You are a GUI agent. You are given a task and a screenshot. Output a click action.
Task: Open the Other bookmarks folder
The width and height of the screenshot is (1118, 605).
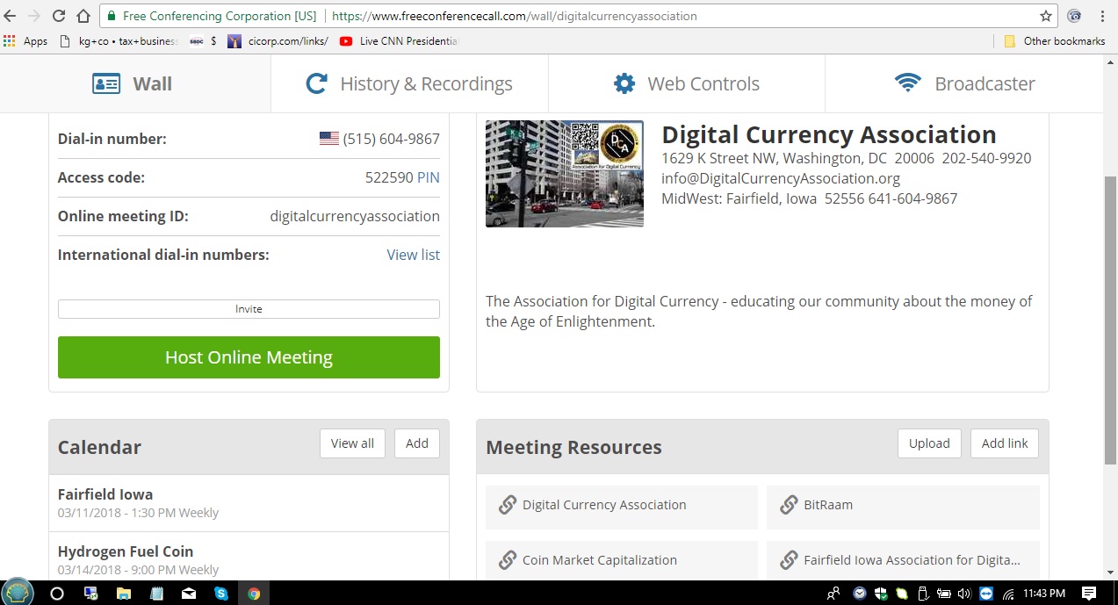click(x=1054, y=41)
